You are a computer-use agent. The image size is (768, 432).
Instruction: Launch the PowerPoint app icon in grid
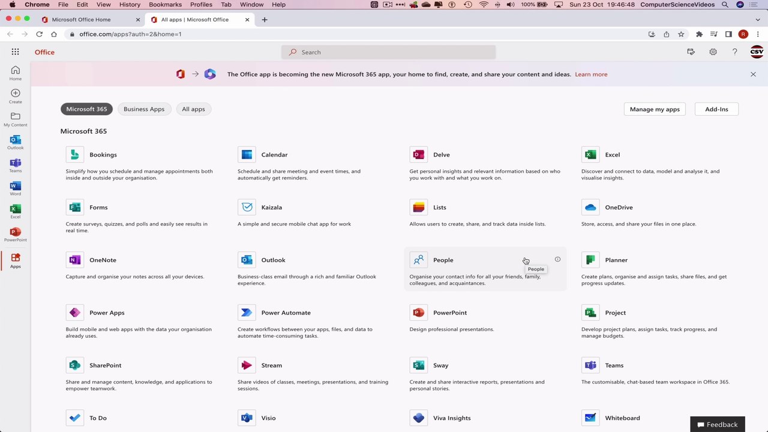[419, 313]
